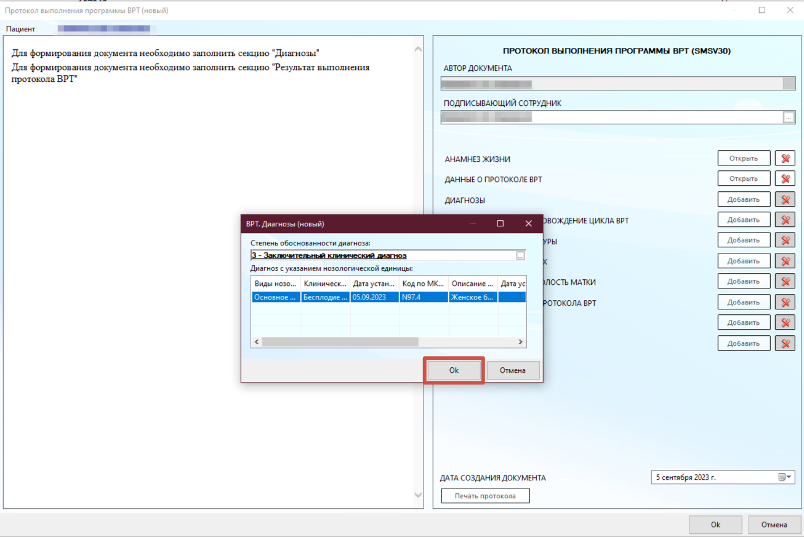The height and width of the screenshot is (537, 804).
Task: Select the Основное ... cell in diagnosis table
Action: (276, 297)
